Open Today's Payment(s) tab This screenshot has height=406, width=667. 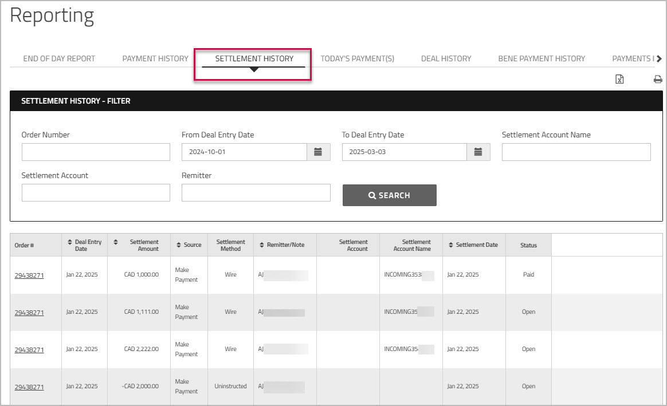coord(358,58)
